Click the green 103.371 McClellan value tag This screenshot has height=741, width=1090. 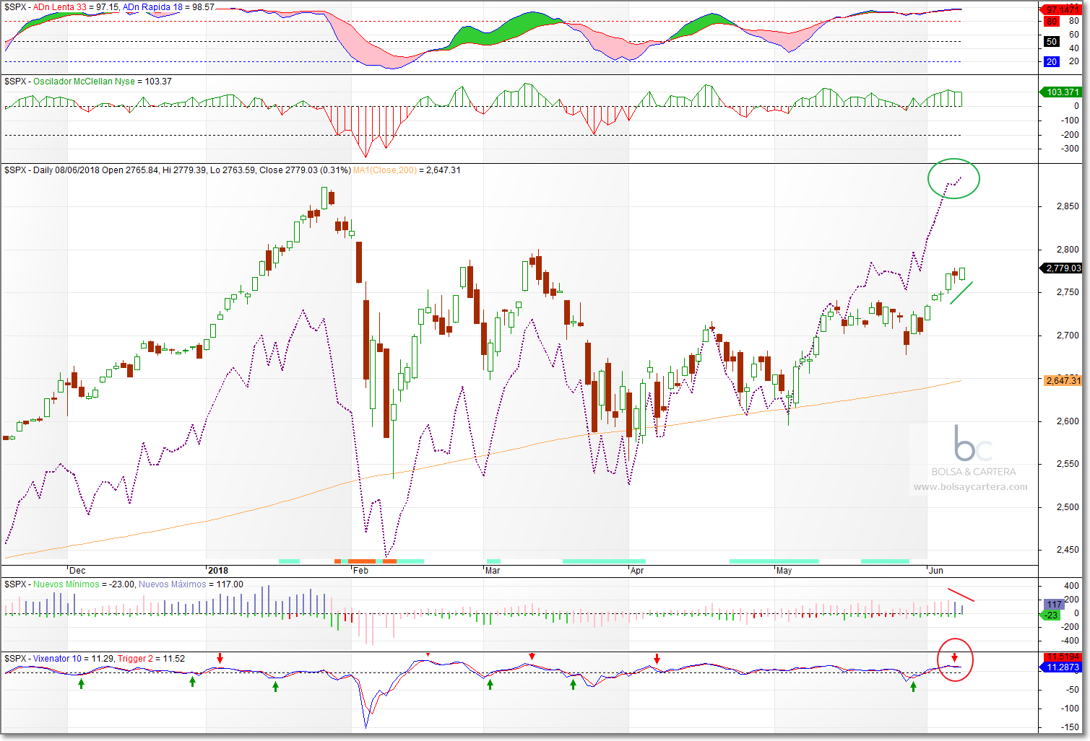1061,92
